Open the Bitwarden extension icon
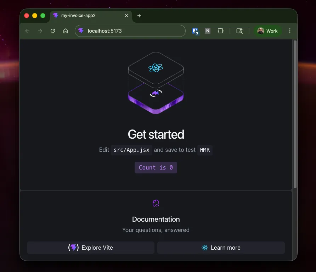This screenshot has height=272, width=316. [x=195, y=31]
